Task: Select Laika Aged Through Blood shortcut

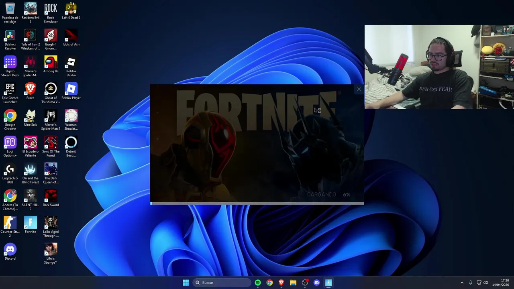Action: click(x=51, y=227)
